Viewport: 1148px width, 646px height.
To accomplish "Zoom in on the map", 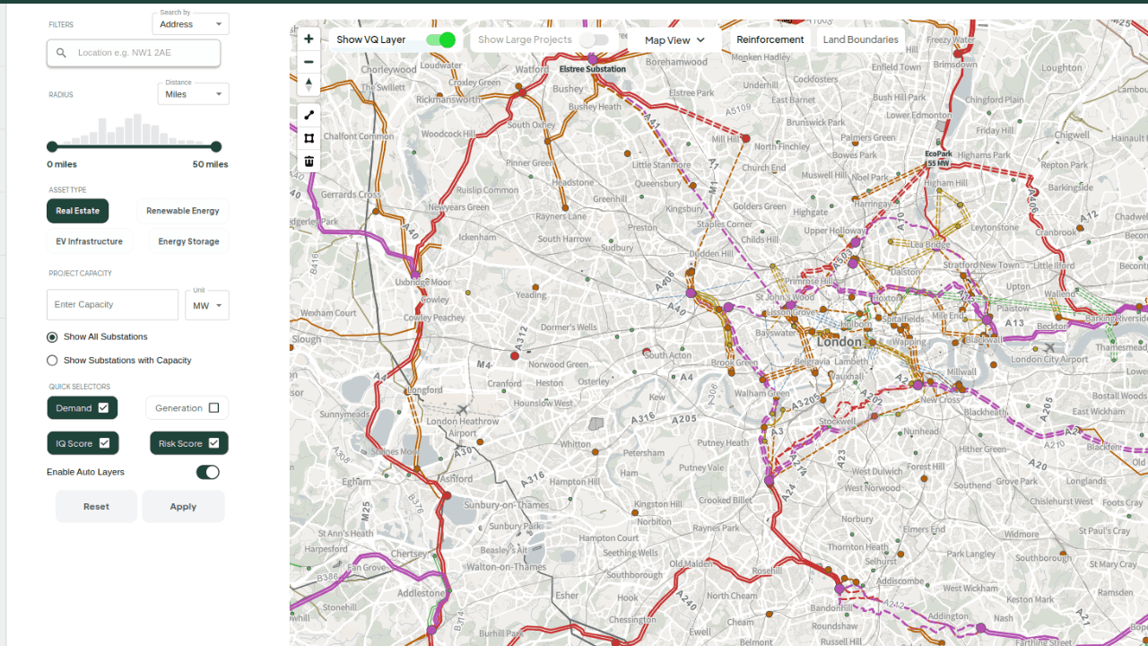I will click(309, 39).
